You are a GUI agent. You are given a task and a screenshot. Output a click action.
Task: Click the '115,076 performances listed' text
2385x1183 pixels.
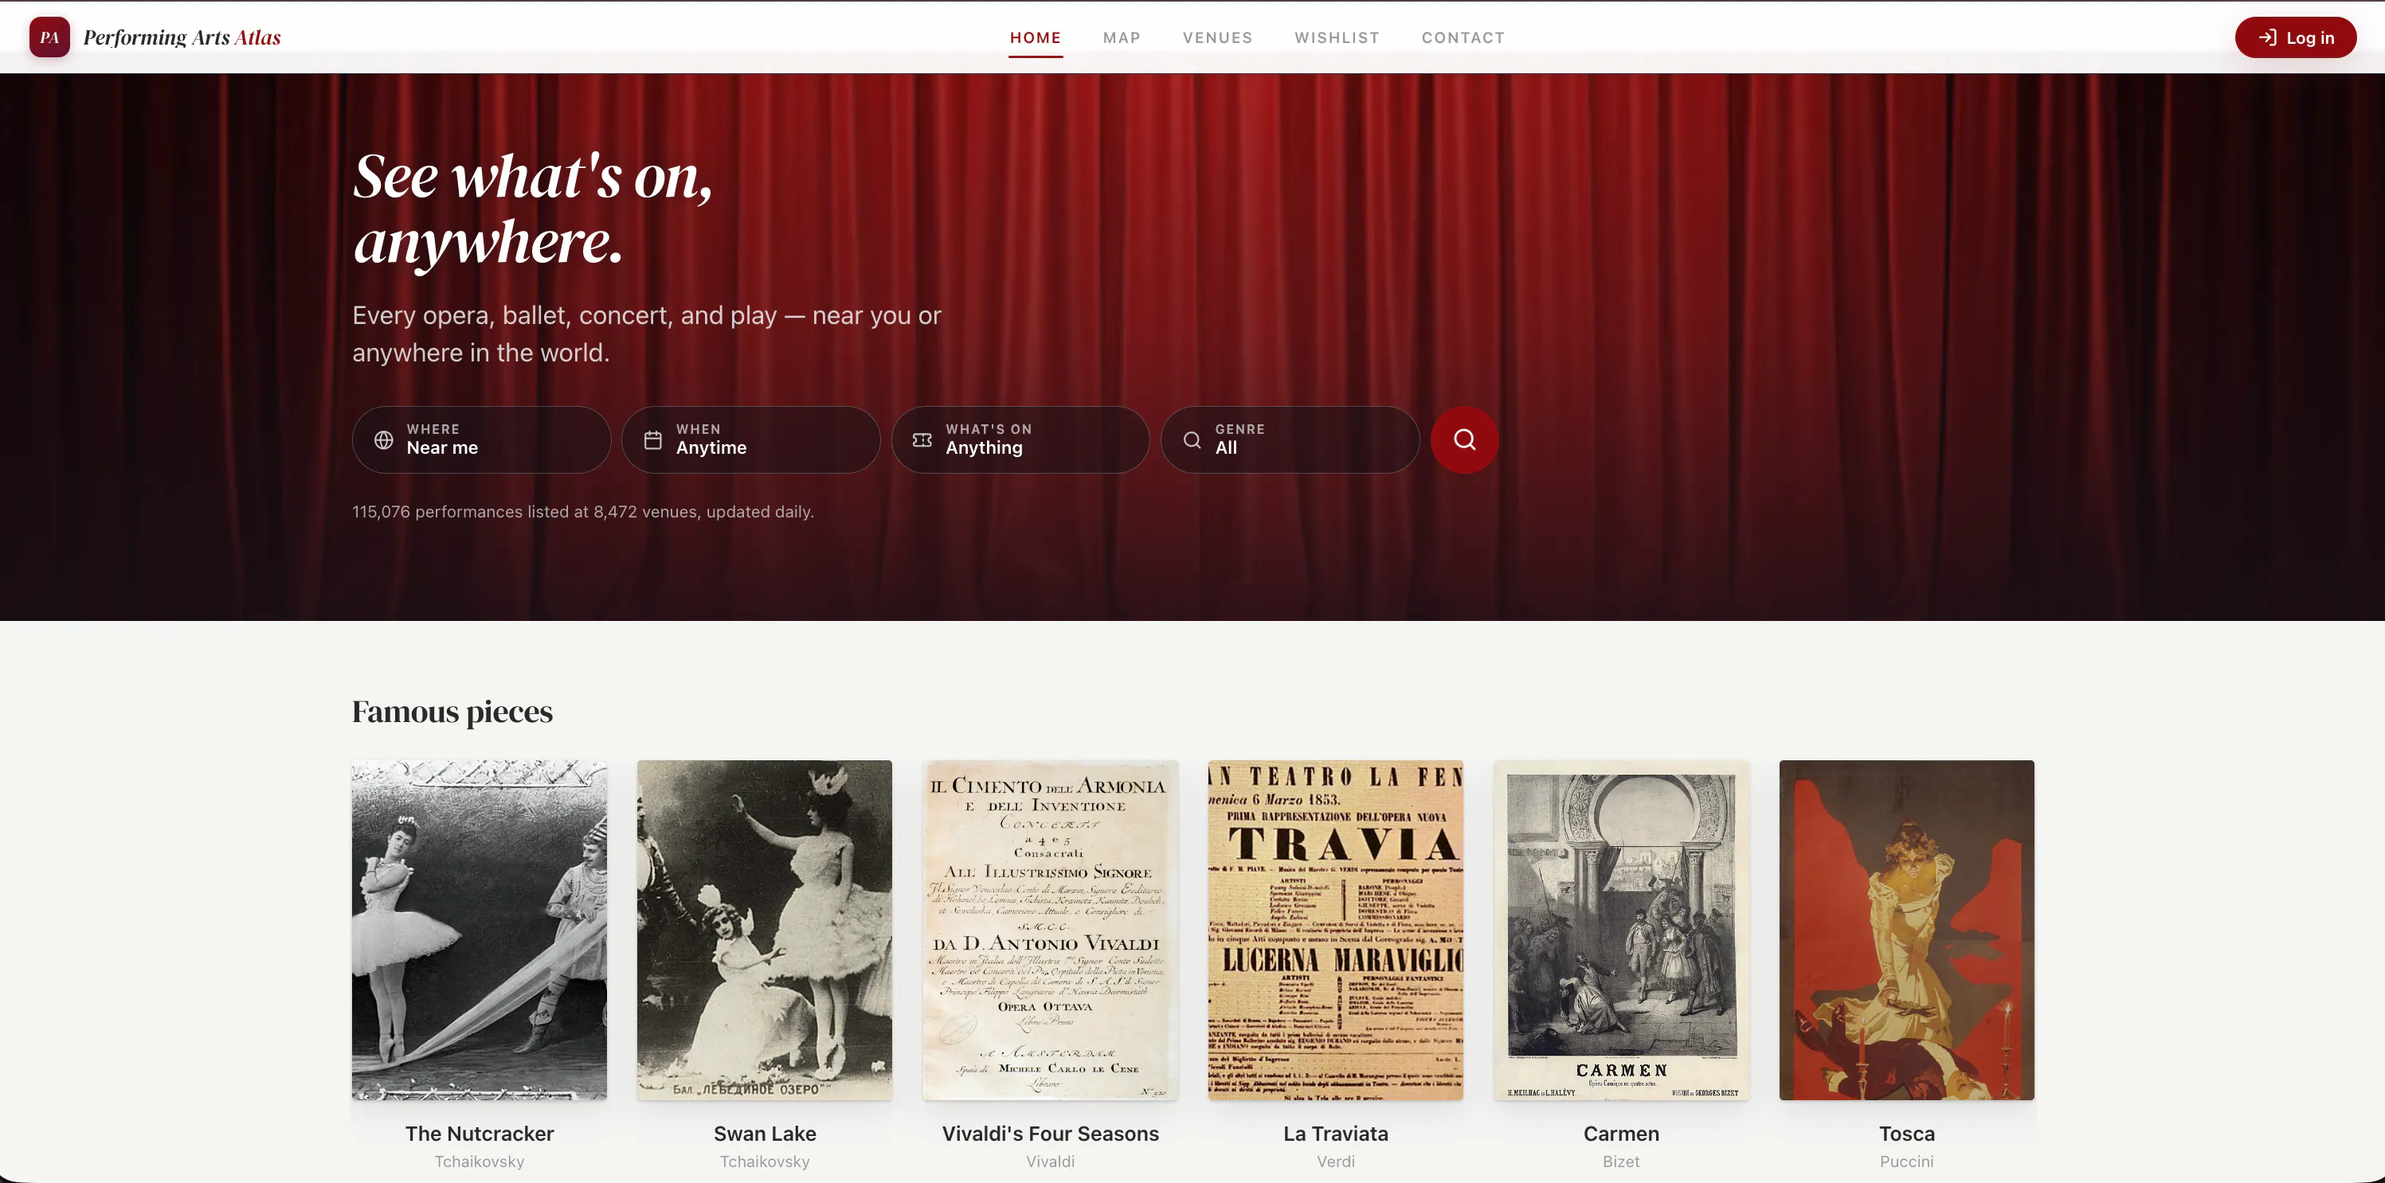click(x=583, y=512)
